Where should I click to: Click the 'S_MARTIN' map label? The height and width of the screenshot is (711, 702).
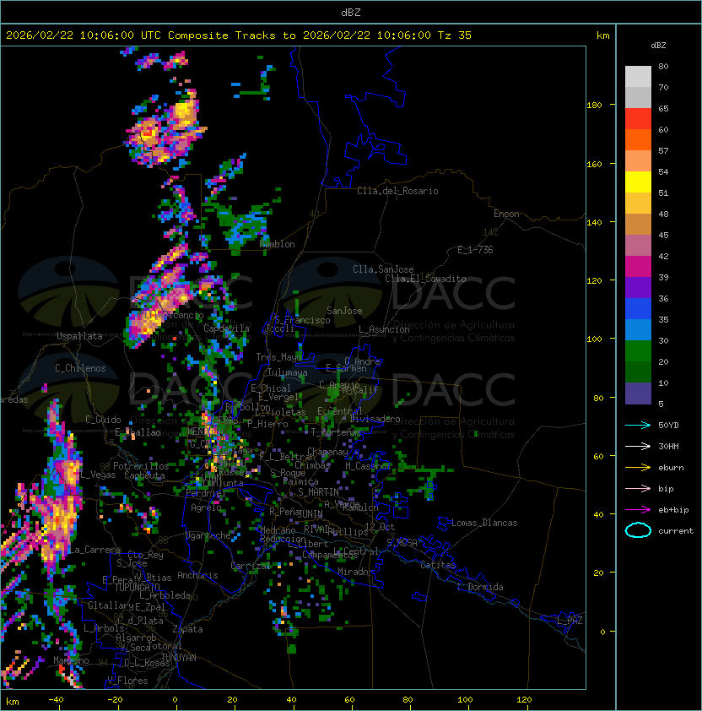click(318, 492)
